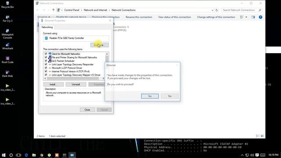Click Rename this connection
This screenshot has height=158, width=281.
pos(139,17)
